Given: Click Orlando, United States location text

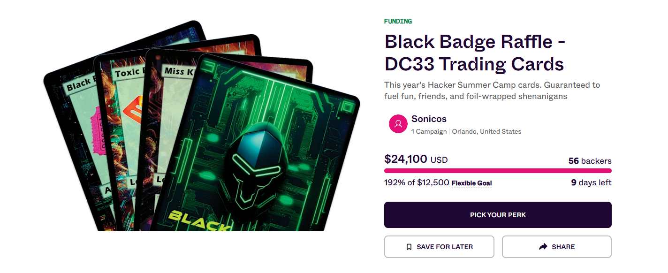Looking at the screenshot, I should click(486, 132).
